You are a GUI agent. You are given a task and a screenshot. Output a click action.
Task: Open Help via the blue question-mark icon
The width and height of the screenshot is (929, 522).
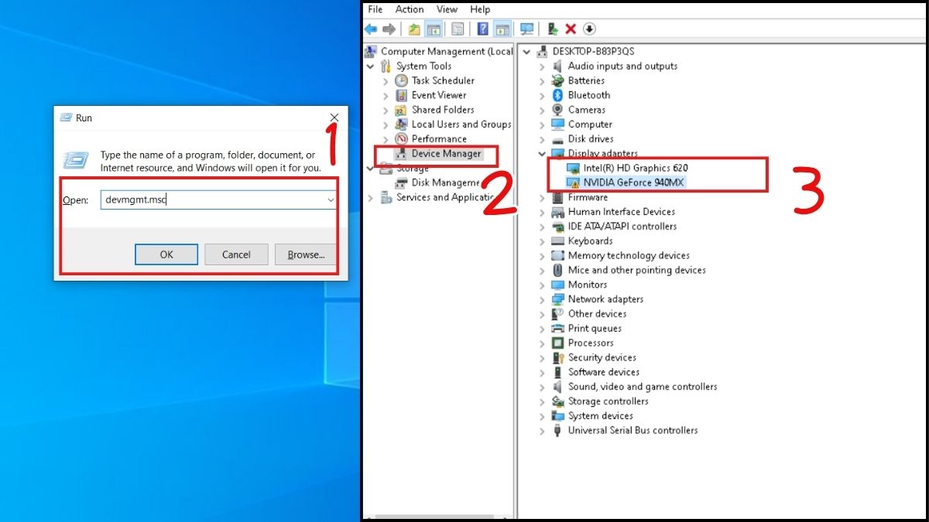[482, 29]
